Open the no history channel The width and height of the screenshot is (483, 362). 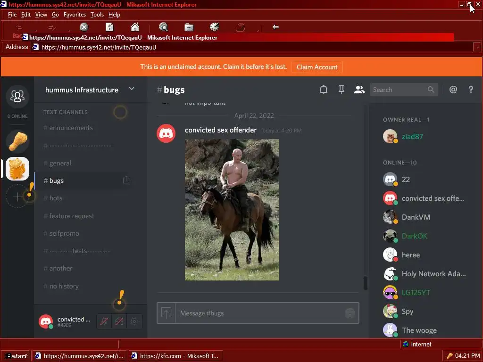(83, 286)
